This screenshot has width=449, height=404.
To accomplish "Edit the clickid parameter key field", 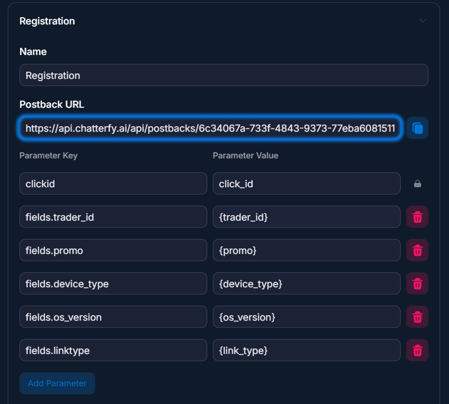I will 113,183.
